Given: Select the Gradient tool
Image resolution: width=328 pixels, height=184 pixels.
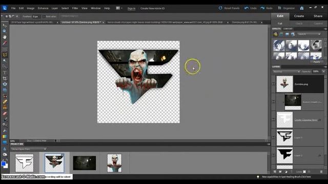Looking at the screenshot, I should coord(5,136).
